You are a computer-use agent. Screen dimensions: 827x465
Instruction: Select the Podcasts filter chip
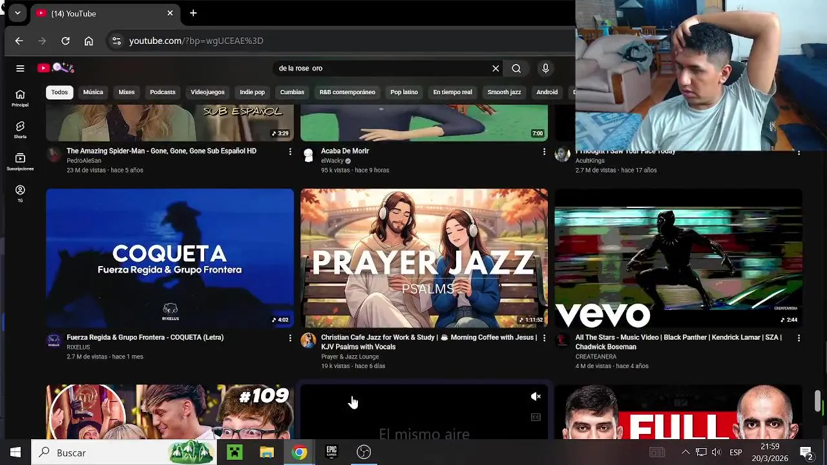pyautogui.click(x=163, y=92)
